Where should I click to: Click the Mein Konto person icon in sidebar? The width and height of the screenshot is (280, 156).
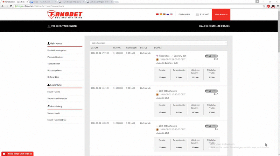(x=48, y=44)
